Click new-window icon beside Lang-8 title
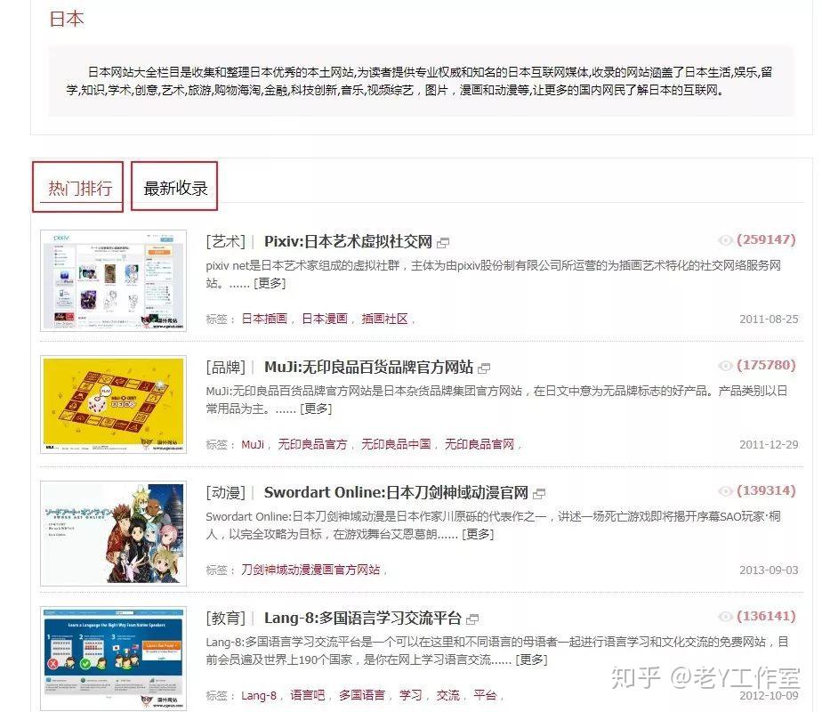 (472, 619)
